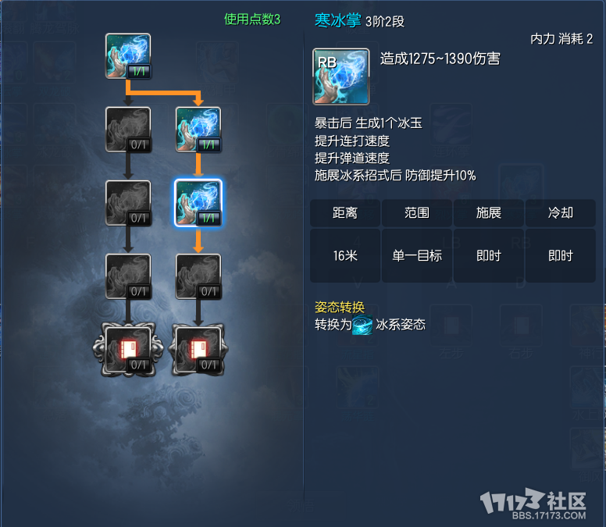Click the 范围 header cell
Image resolution: width=606 pixels, height=527 pixels.
(x=417, y=213)
